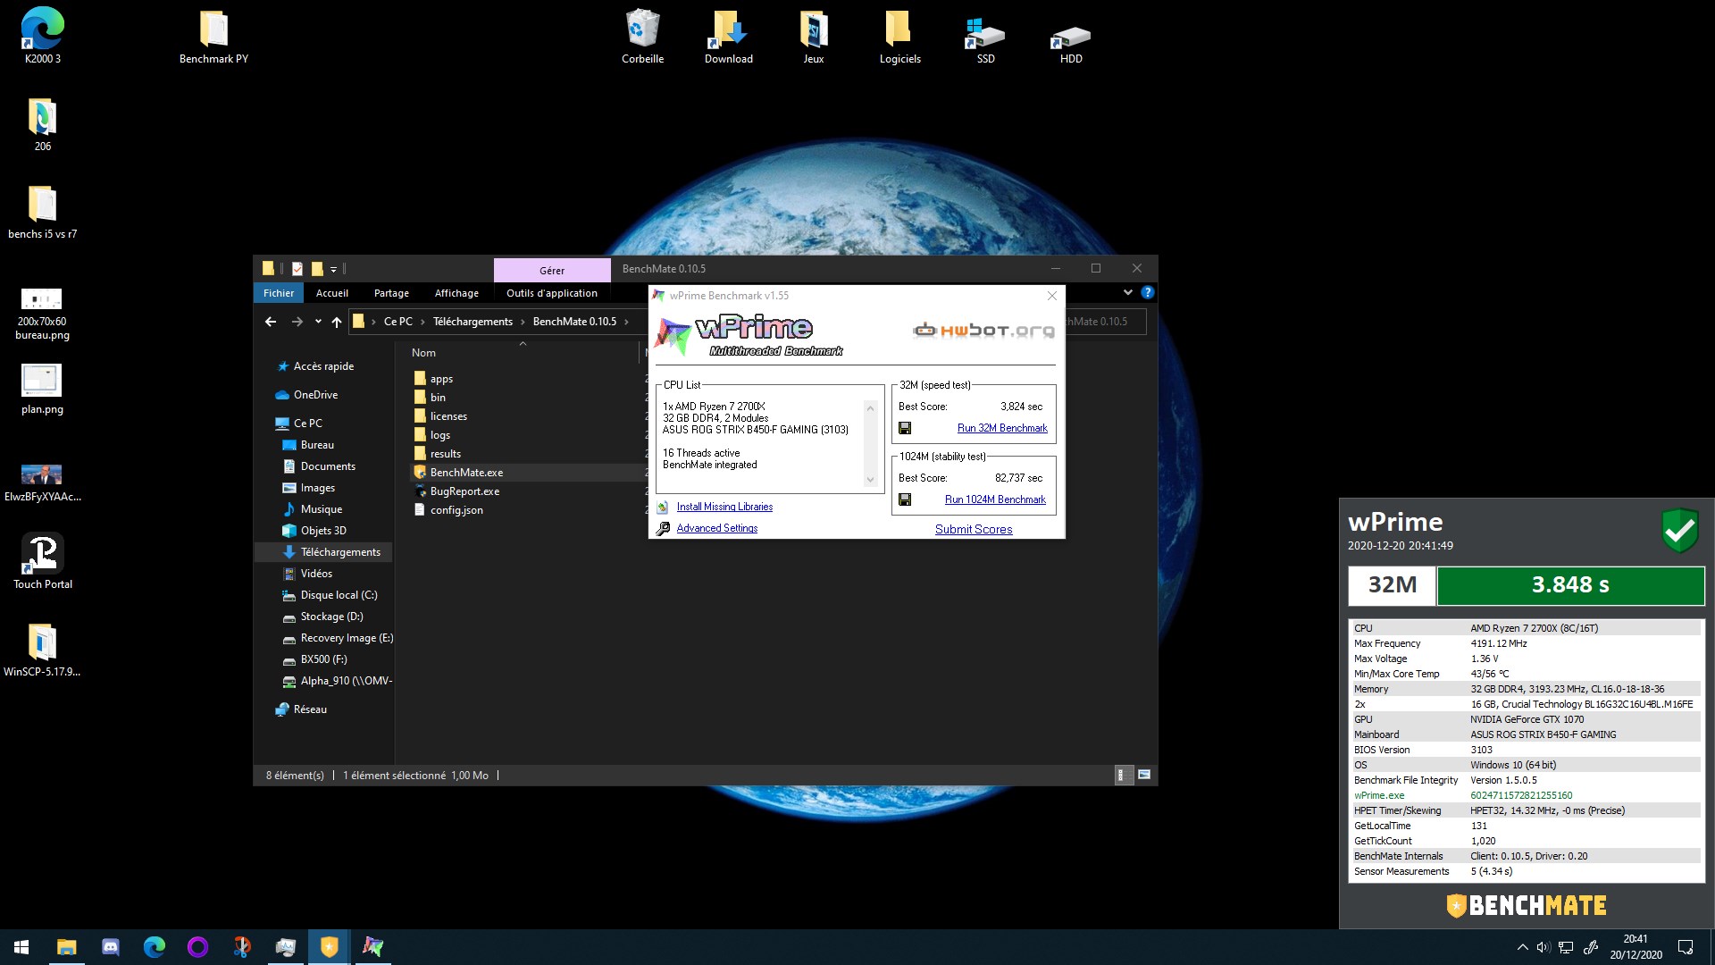
Task: Click the green 3.848 s result bar
Action: pos(1570,585)
